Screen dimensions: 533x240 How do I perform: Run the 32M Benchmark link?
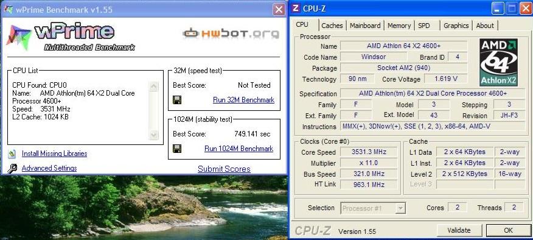[x=243, y=100]
